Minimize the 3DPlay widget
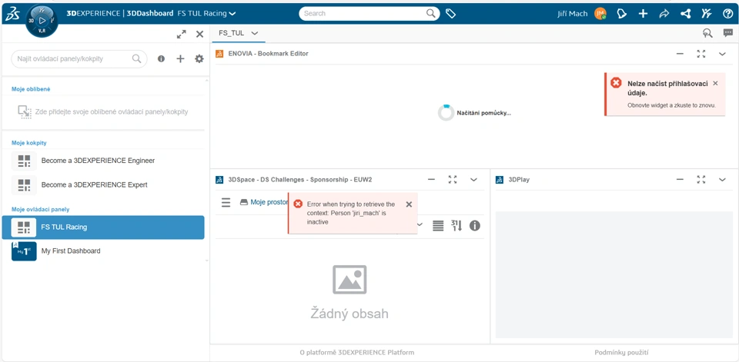 point(680,179)
